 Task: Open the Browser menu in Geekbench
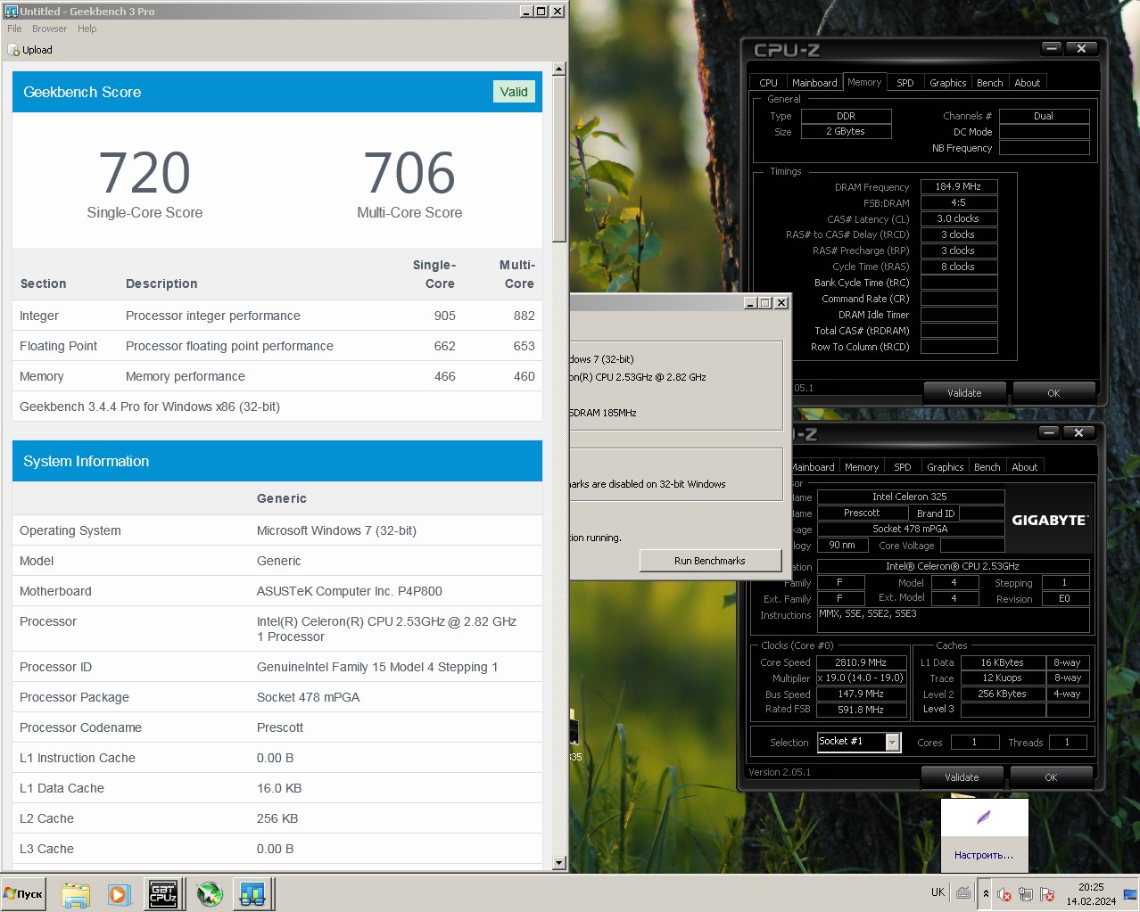click(49, 29)
